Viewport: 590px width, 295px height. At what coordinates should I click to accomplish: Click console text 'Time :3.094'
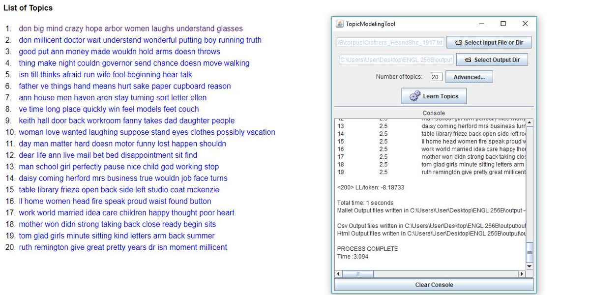click(x=353, y=257)
